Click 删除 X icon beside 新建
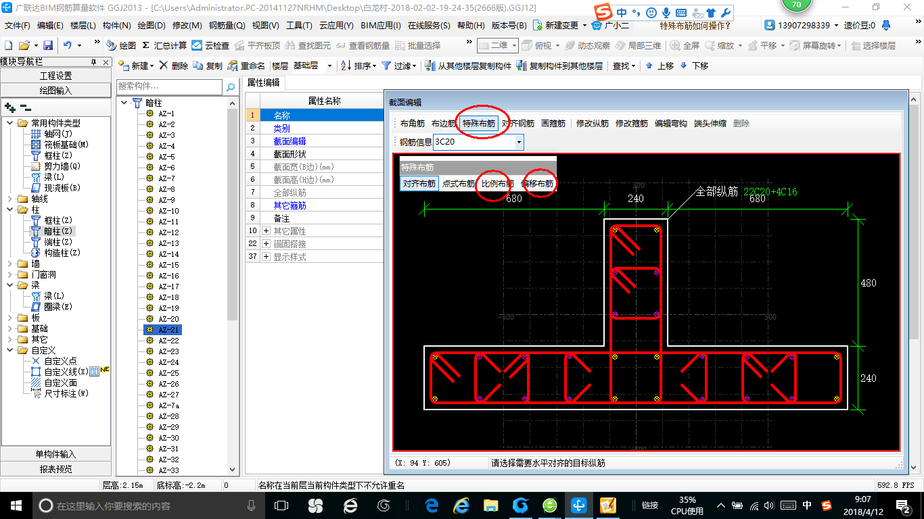The width and height of the screenshot is (924, 519). pyautogui.click(x=174, y=66)
